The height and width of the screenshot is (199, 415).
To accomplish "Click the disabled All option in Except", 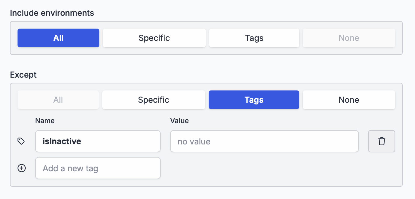I will click(58, 100).
